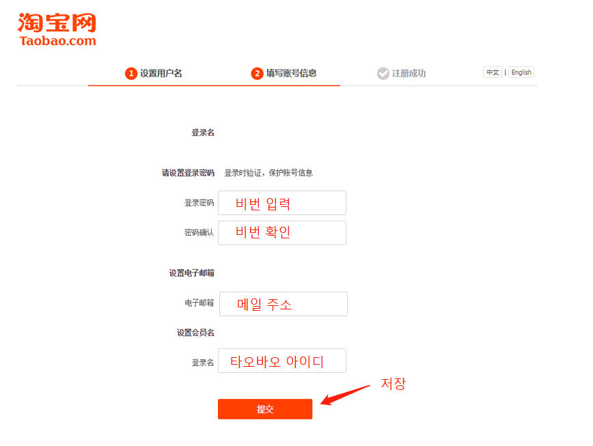Click the 设置电子邮箱 section heading

click(x=191, y=273)
